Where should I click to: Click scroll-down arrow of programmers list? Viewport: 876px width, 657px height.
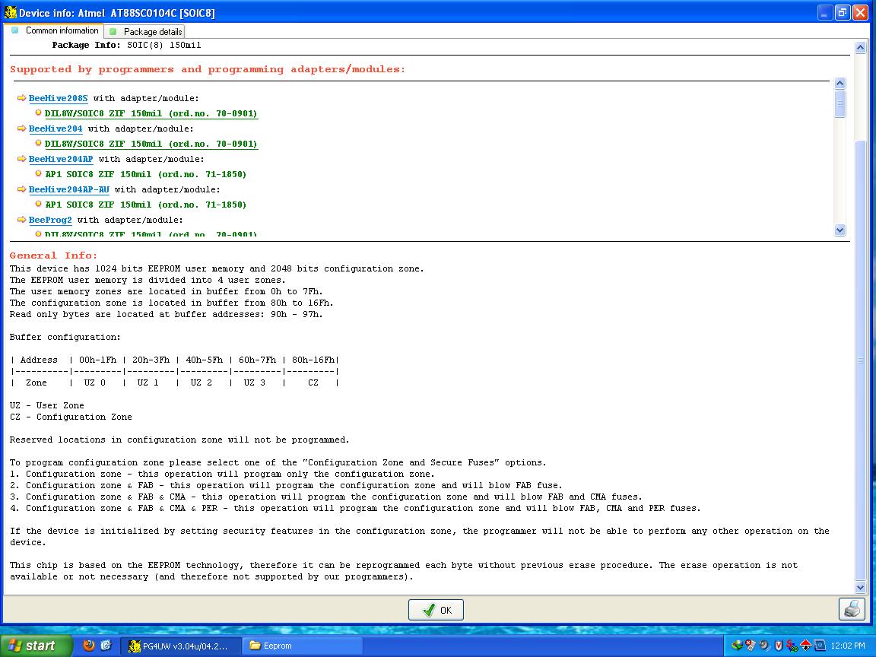[x=839, y=230]
